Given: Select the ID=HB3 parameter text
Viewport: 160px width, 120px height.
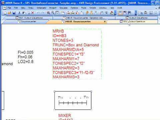Looking at the screenshot, I should point(59,36).
